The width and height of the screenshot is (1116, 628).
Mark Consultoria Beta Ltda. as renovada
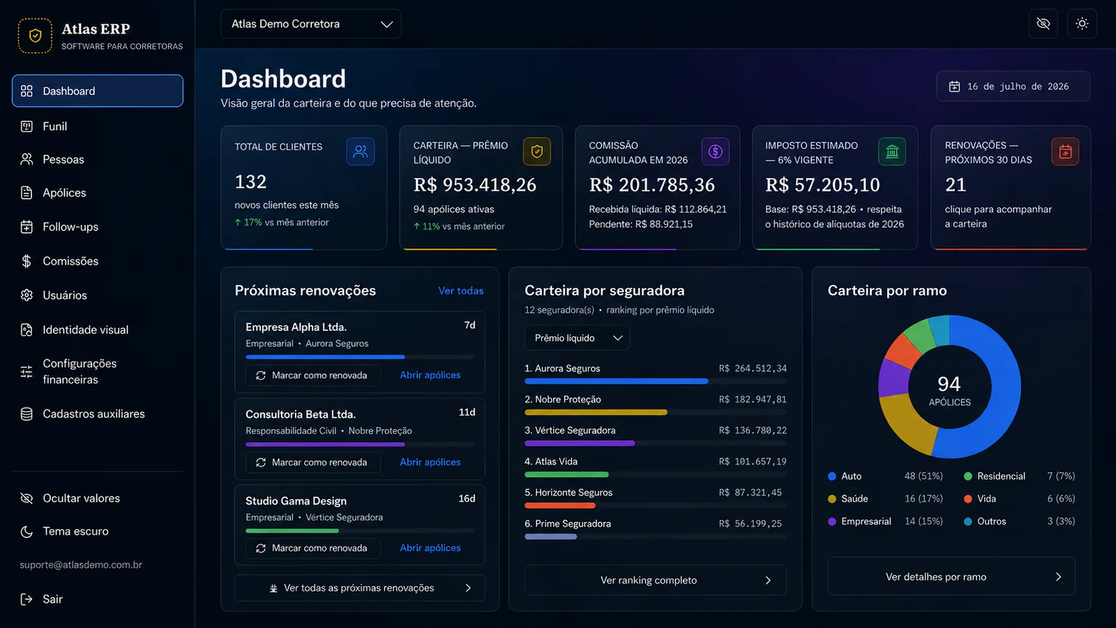(313, 463)
